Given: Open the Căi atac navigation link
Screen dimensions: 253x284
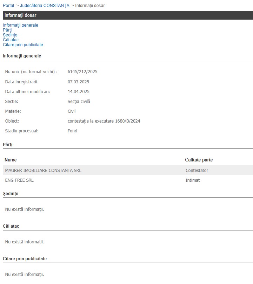Looking at the screenshot, I should pos(11,40).
